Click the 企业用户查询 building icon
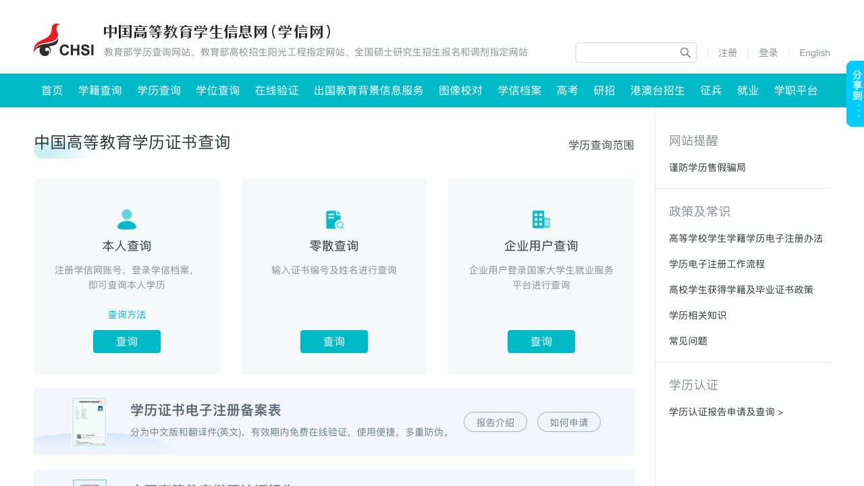 (541, 219)
